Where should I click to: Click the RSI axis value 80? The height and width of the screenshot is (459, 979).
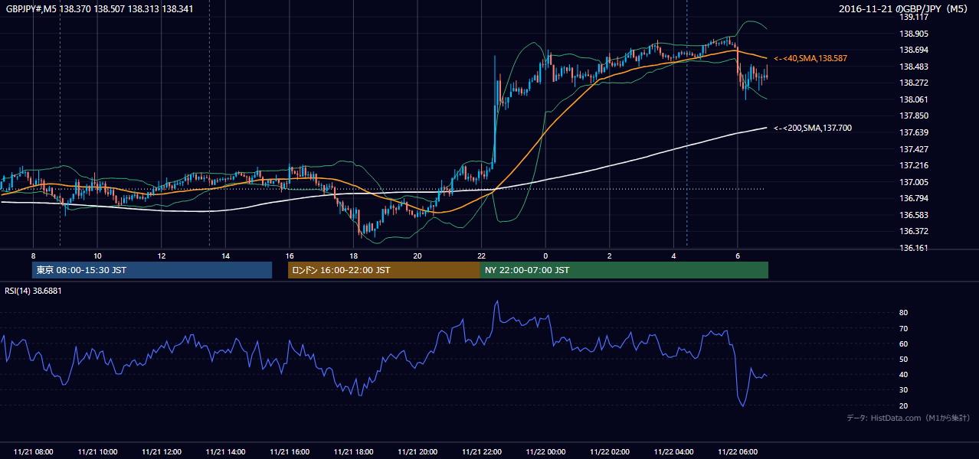pos(903,313)
